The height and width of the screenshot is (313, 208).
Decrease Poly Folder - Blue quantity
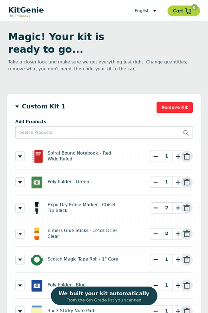tap(156, 285)
